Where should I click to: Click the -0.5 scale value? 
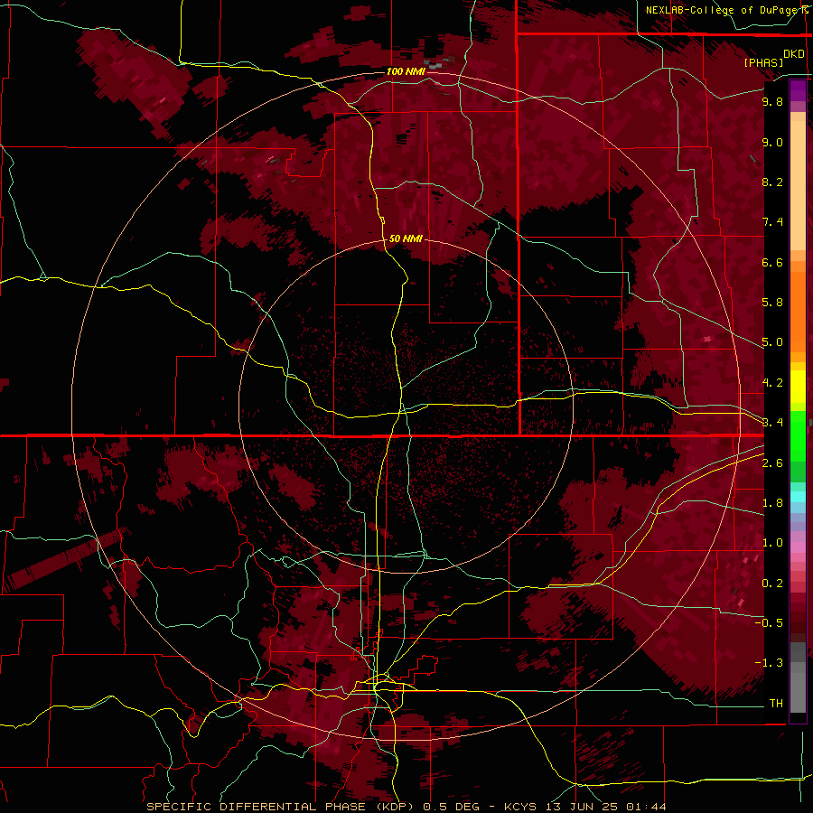[769, 623]
